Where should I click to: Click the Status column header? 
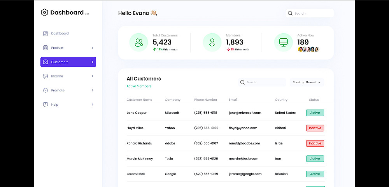[x=314, y=100]
